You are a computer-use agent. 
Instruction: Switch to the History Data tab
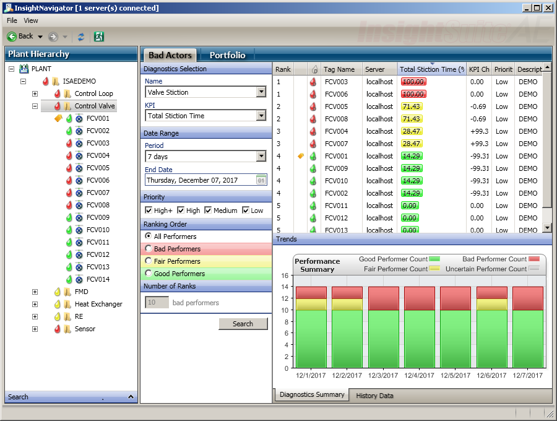click(374, 396)
